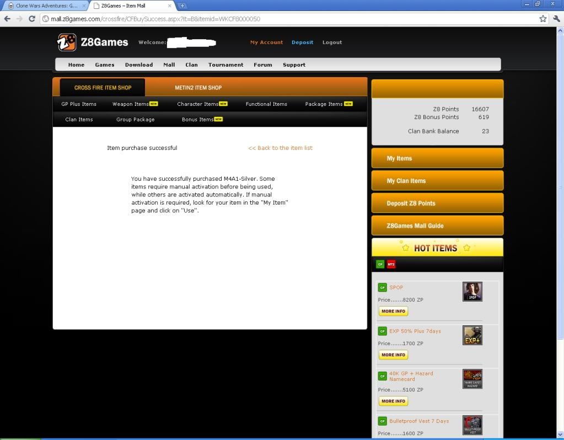Image resolution: width=564 pixels, height=440 pixels.
Task: Click the EXP+ item thumbnail image
Action: click(472, 335)
